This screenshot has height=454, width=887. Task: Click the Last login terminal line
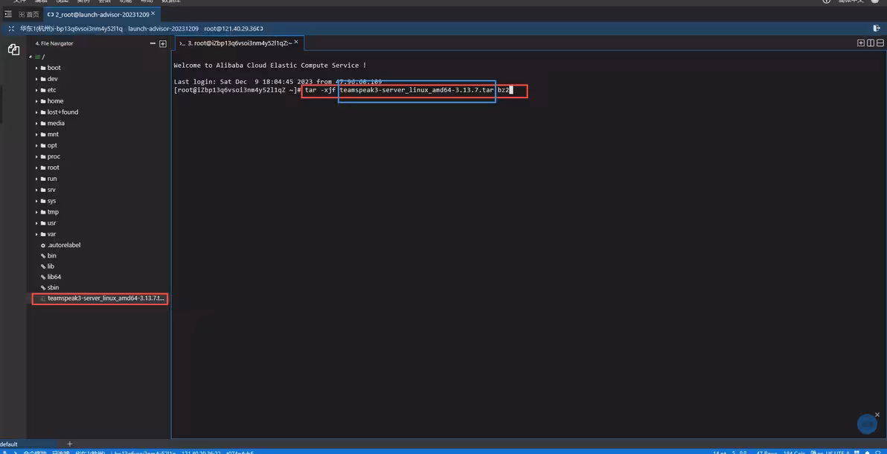(278, 82)
